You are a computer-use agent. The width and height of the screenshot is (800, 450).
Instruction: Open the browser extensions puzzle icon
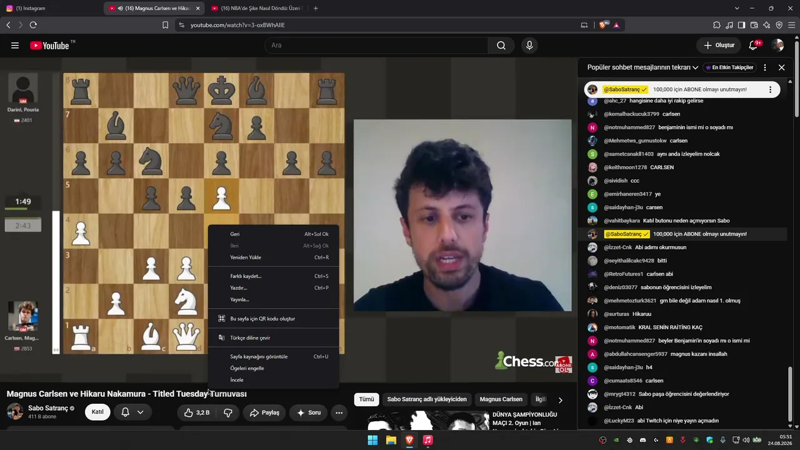(717, 25)
